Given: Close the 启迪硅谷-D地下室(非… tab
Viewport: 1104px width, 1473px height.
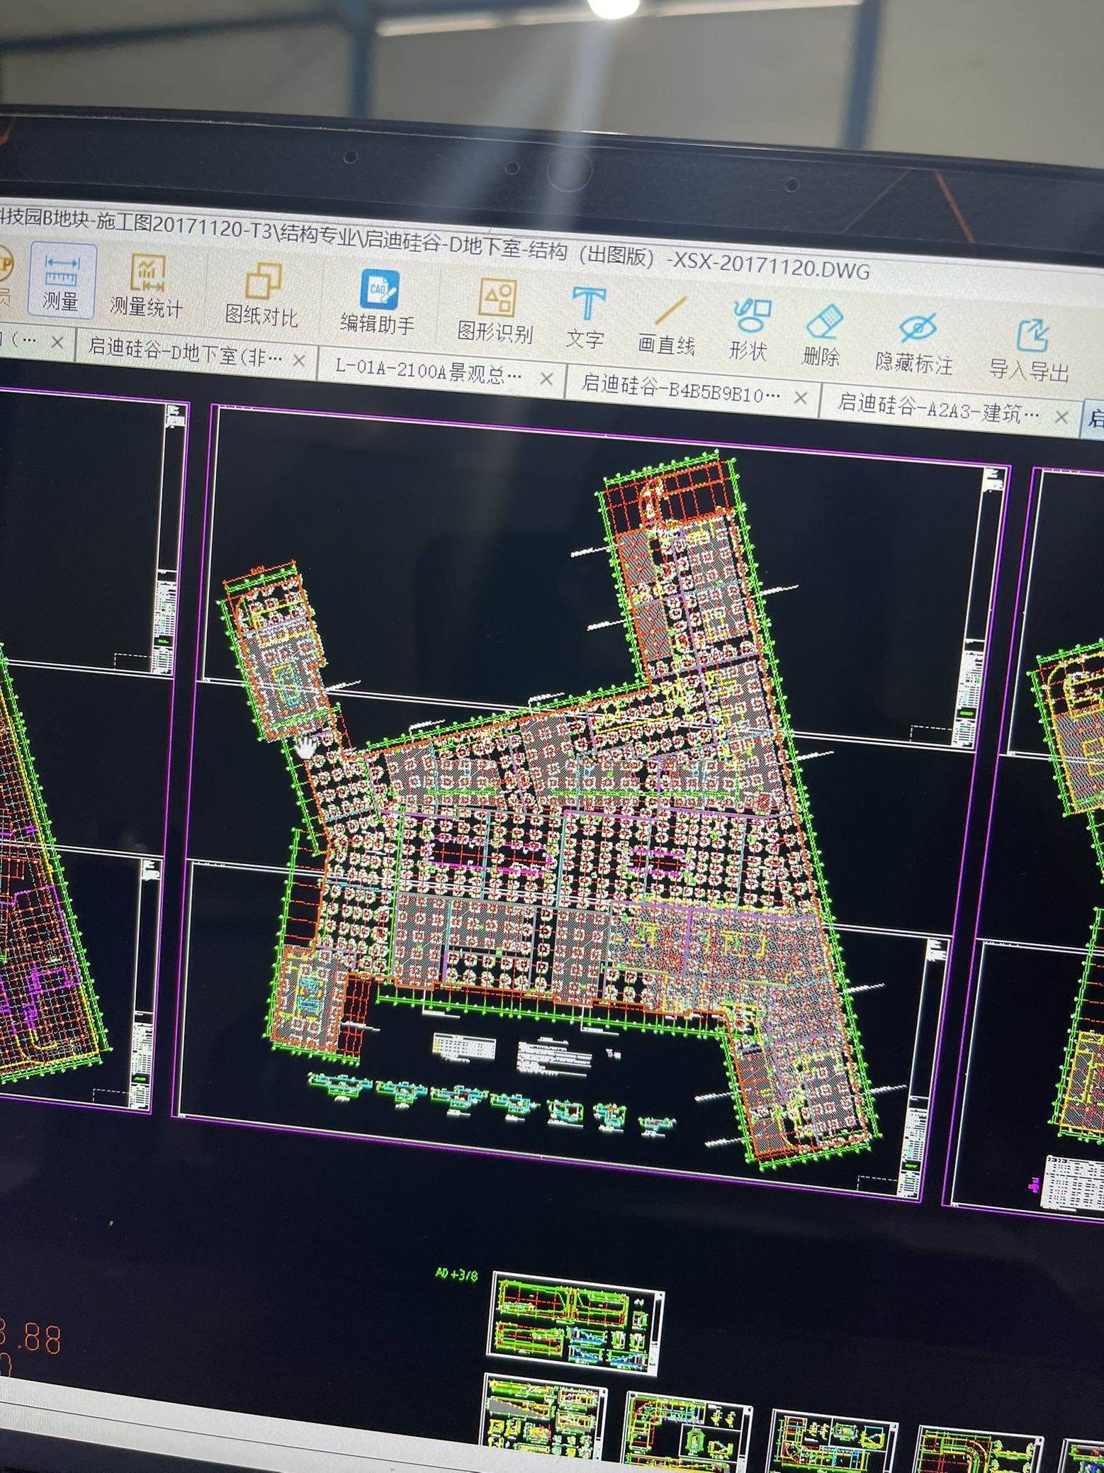Looking at the screenshot, I should point(299,359).
